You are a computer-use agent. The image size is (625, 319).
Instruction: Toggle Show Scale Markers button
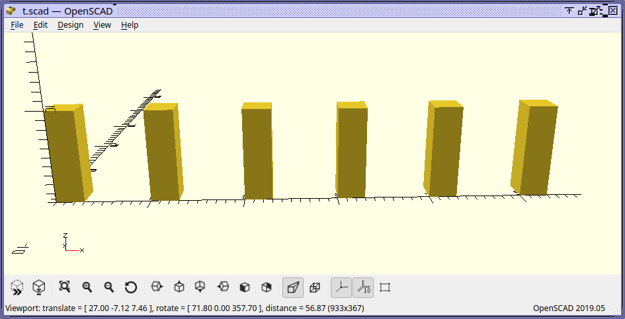[363, 287]
